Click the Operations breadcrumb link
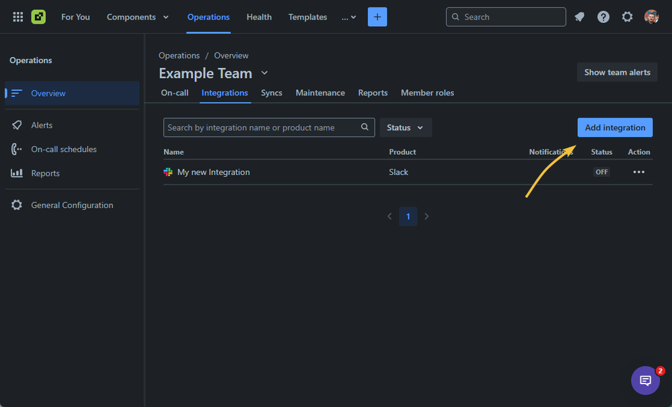The width and height of the screenshot is (672, 407). [x=179, y=56]
